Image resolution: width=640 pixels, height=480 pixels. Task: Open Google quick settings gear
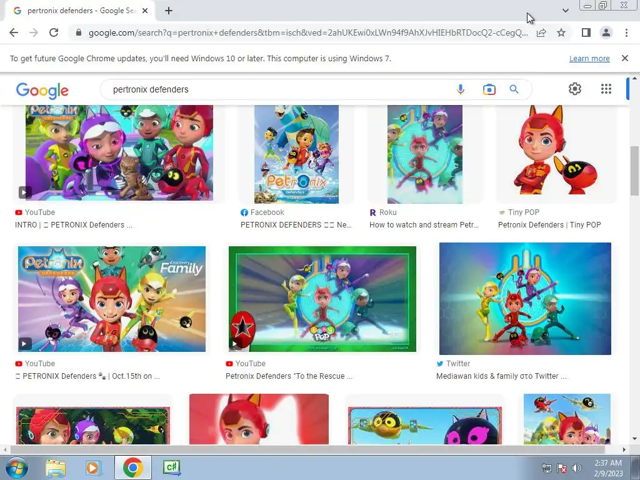pos(575,89)
